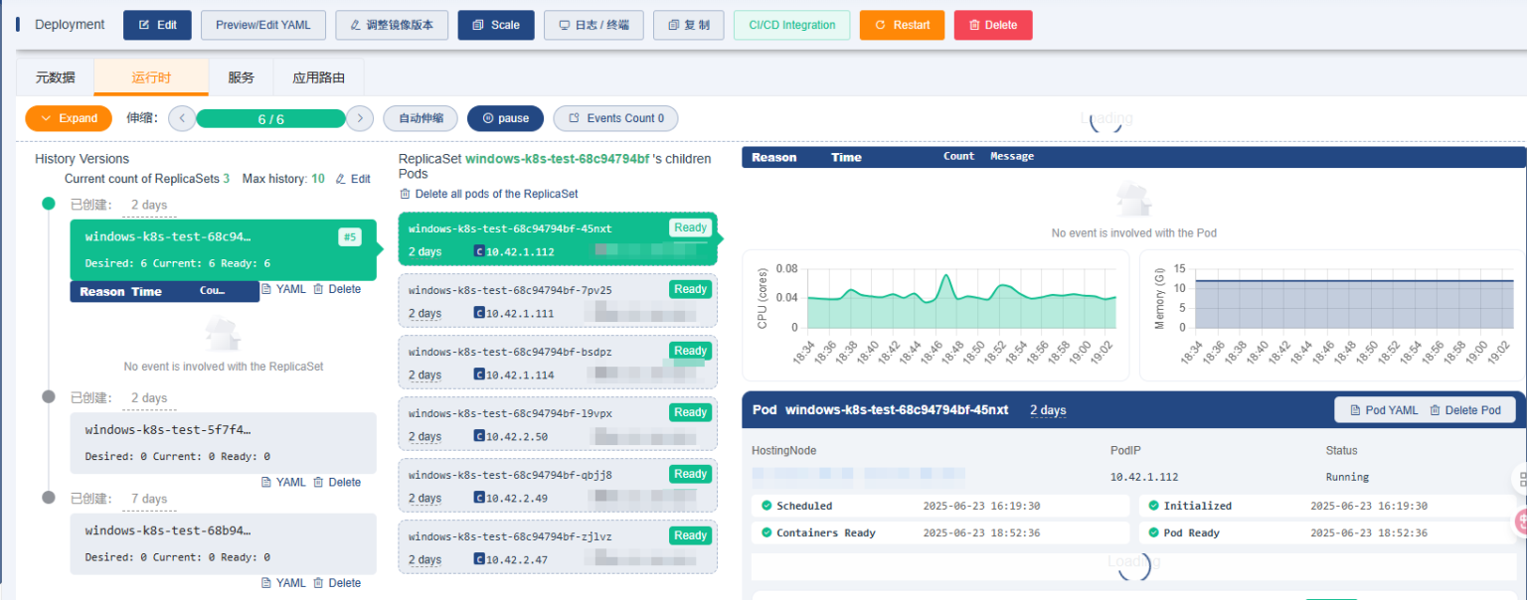
Task: Open the 日志/终端 logs terminal
Action: click(x=594, y=25)
